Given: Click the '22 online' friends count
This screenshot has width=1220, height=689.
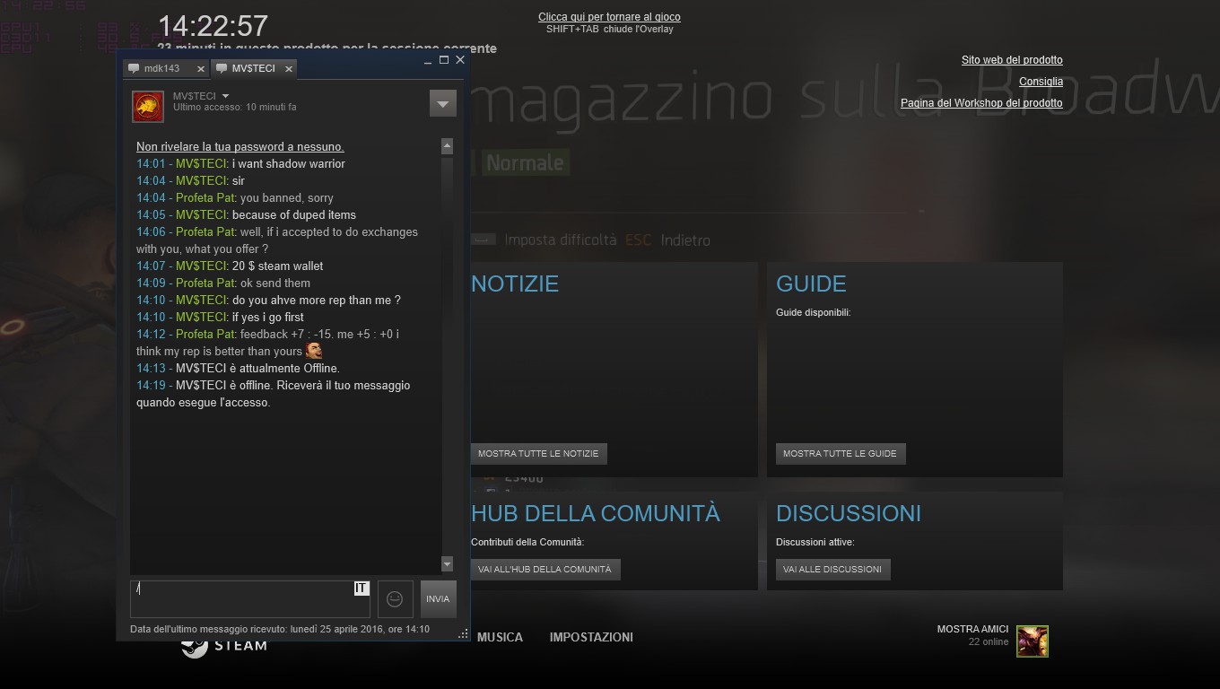Looking at the screenshot, I should click(989, 642).
